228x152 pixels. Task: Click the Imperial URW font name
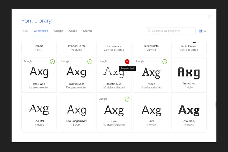pos(76,46)
